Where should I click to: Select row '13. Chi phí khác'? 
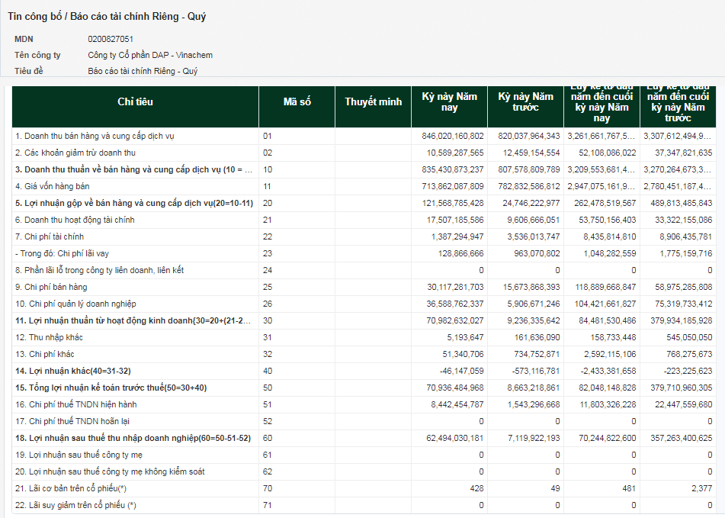click(364, 354)
